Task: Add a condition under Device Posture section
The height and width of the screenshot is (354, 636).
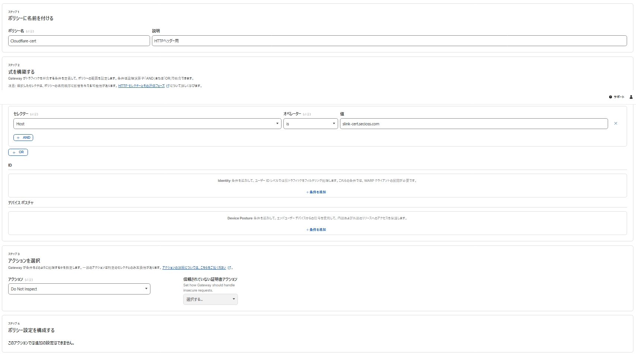Action: 316,230
